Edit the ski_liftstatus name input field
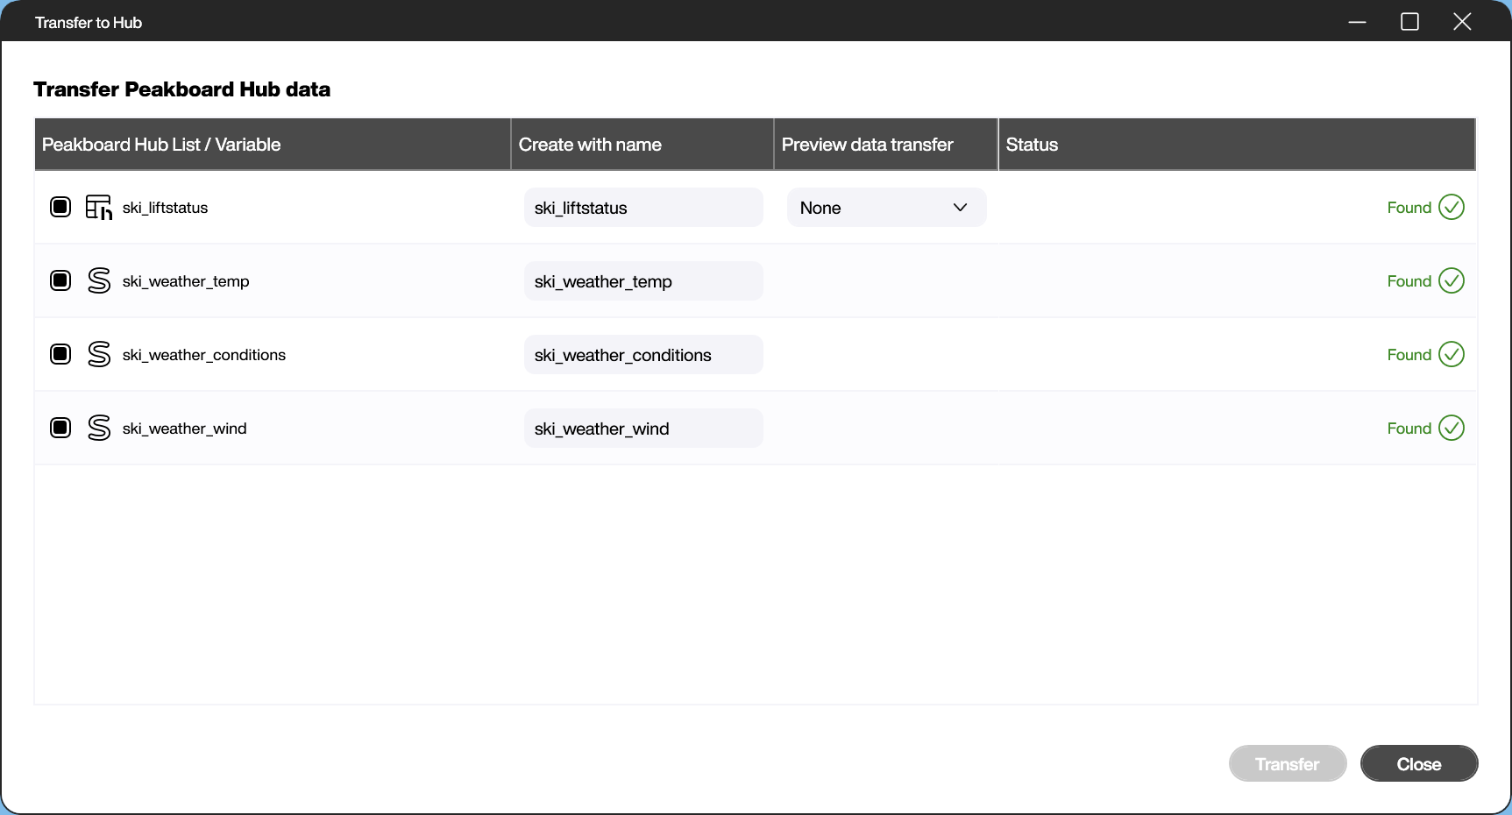Viewport: 1512px width, 815px height. point(643,208)
